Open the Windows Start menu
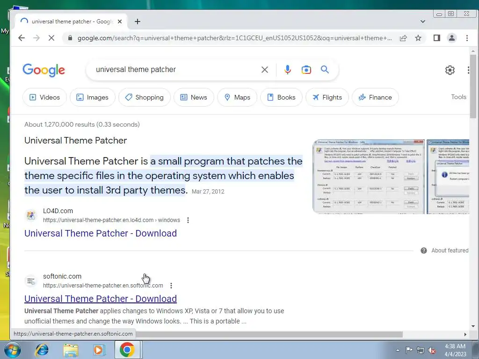 pos(13,350)
